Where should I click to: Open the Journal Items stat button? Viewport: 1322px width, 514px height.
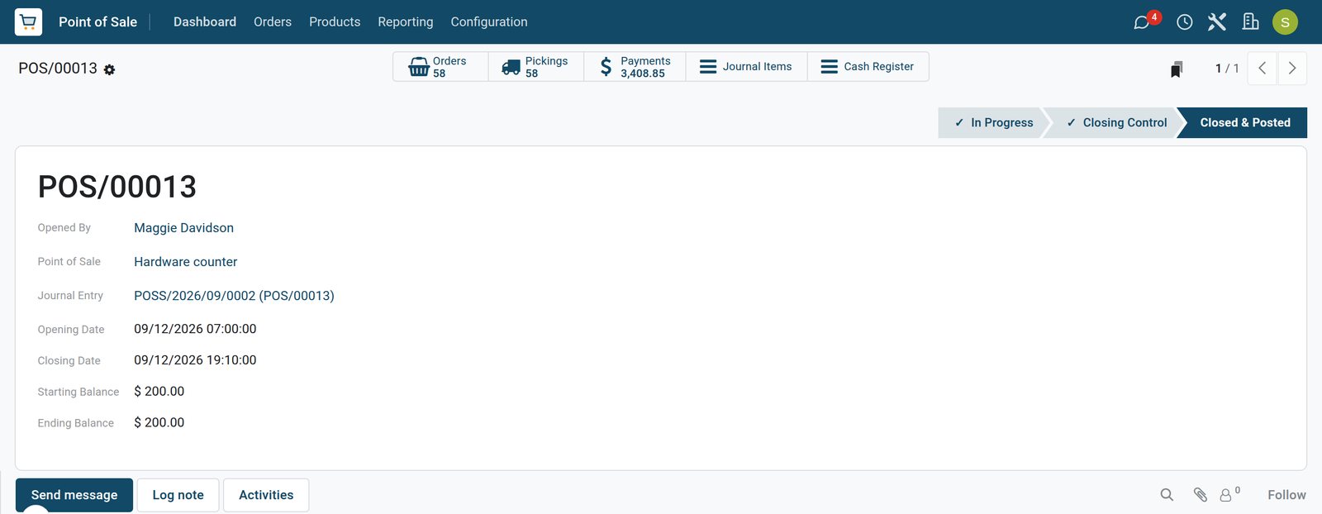click(746, 67)
